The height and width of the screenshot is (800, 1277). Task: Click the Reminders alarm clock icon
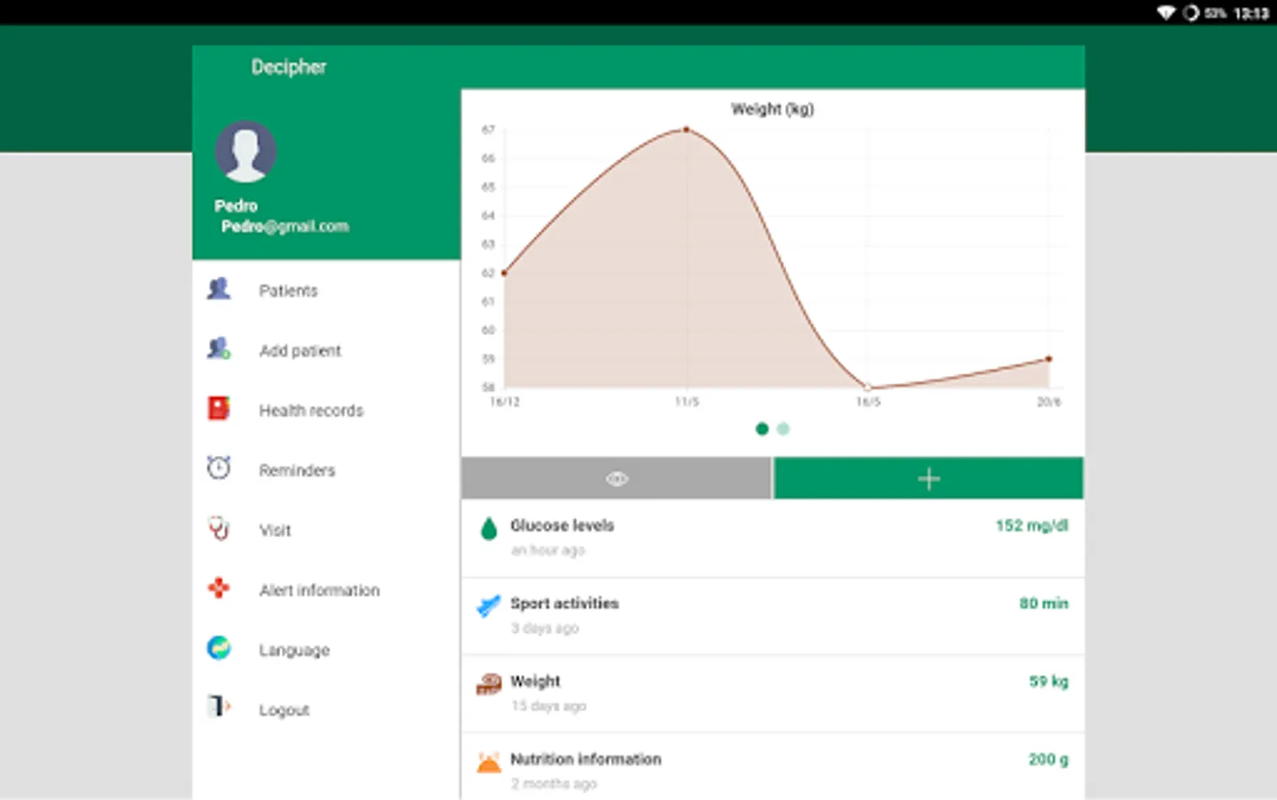pos(219,468)
